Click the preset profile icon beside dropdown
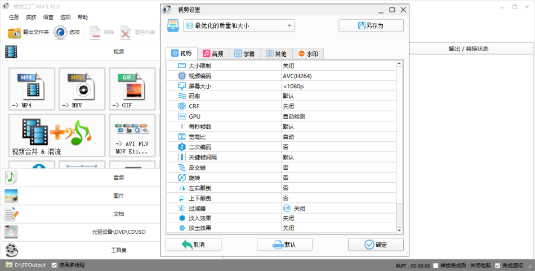 [x=173, y=25]
